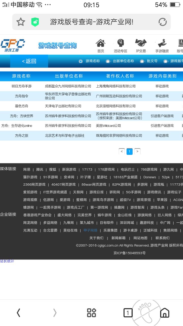Open the browser menu grid icon
183x326 pixels.
click(91, 313)
